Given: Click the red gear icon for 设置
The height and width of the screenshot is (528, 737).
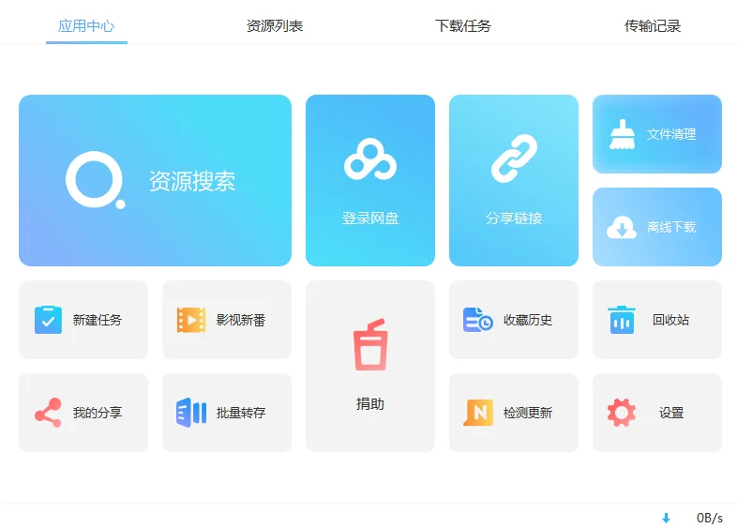Looking at the screenshot, I should 622,413.
